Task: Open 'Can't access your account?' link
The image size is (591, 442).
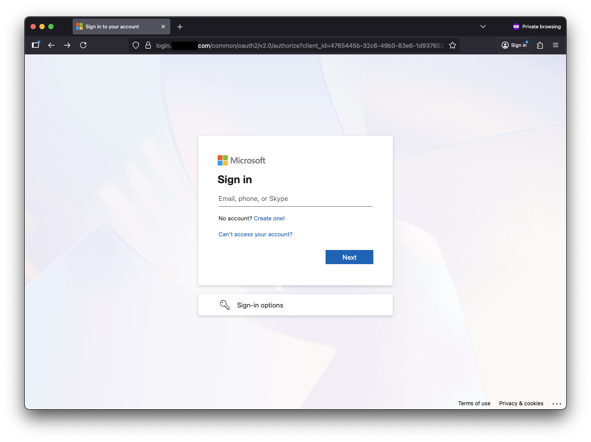Action: [255, 234]
